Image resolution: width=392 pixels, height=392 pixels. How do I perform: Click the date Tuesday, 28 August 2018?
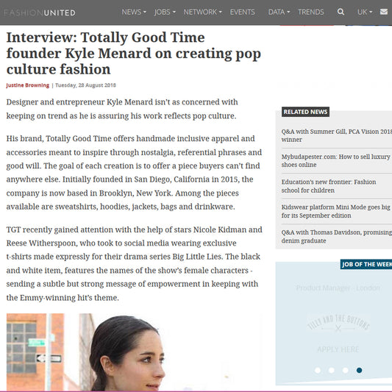click(85, 85)
